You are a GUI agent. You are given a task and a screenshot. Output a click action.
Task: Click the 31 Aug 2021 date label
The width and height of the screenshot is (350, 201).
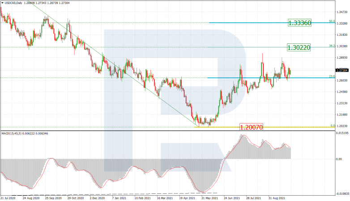pyautogui.click(x=277, y=198)
